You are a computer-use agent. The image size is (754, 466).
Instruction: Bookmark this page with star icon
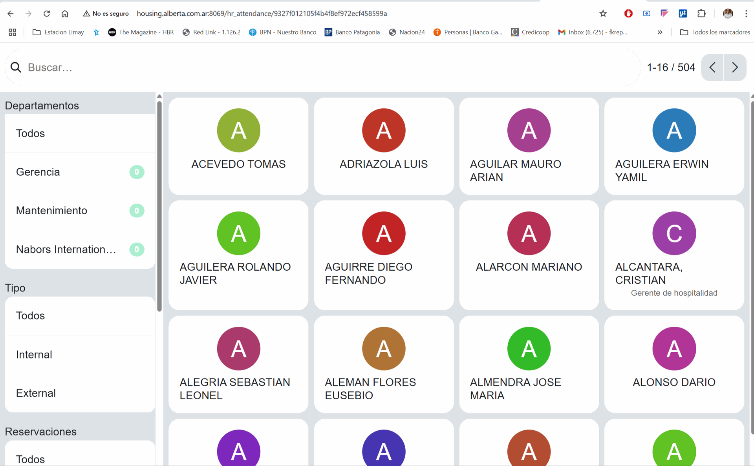pos(603,14)
